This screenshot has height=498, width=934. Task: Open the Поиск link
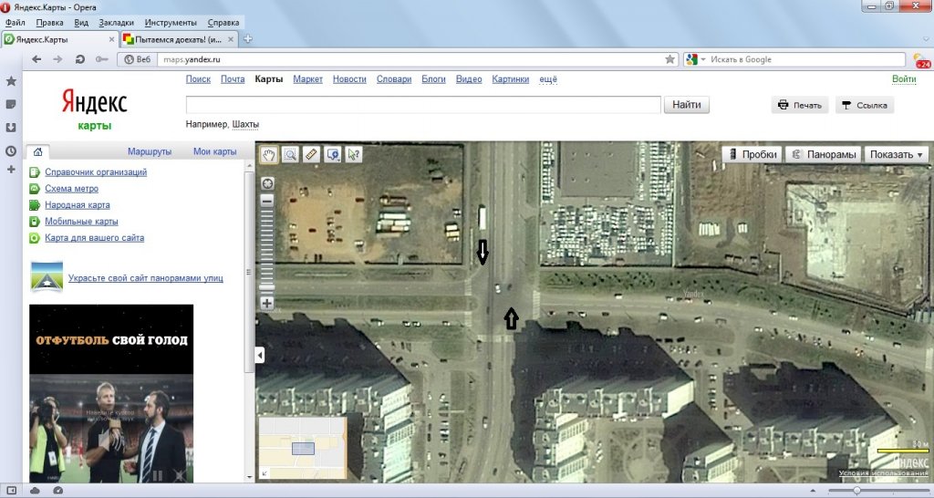[198, 79]
